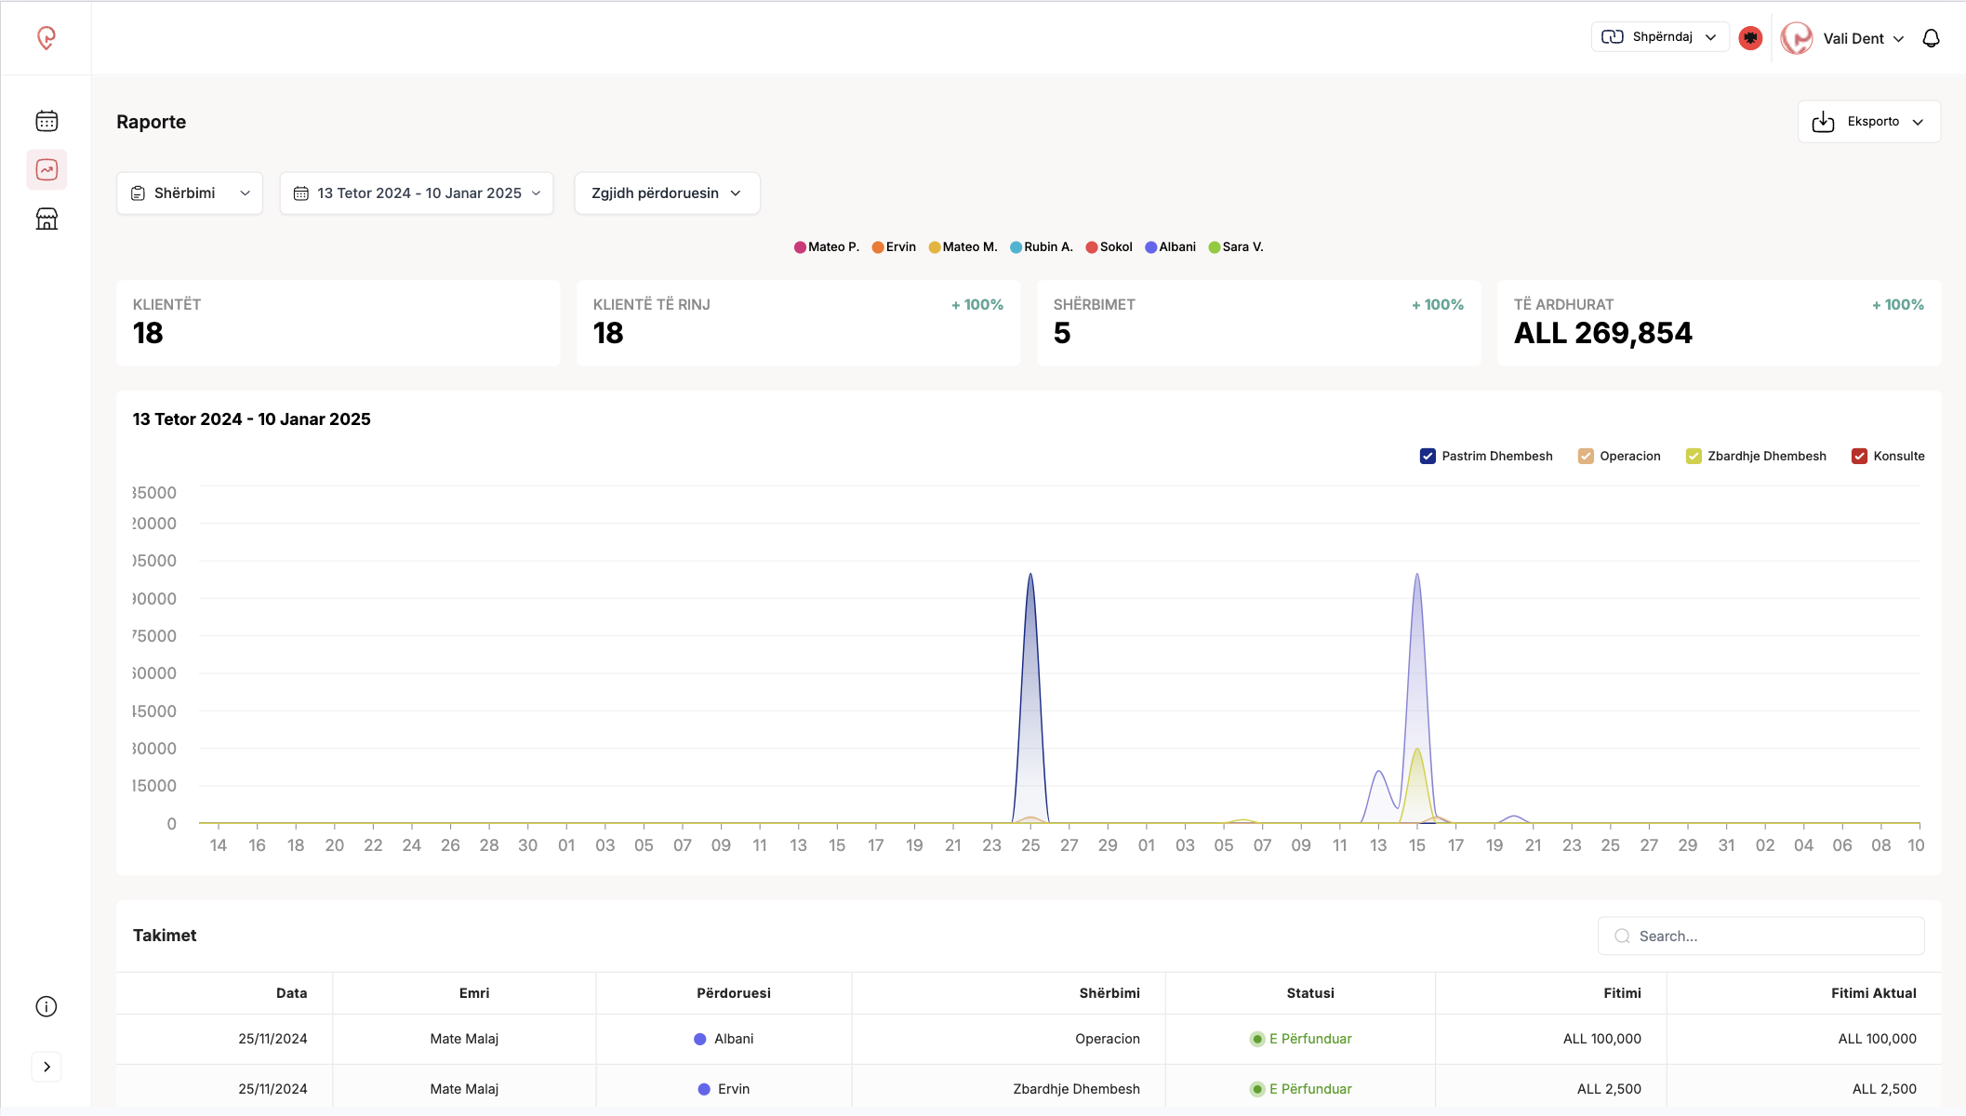The height and width of the screenshot is (1116, 1966).
Task: Expand the sidebar with the arrow button
Action: 46,1067
